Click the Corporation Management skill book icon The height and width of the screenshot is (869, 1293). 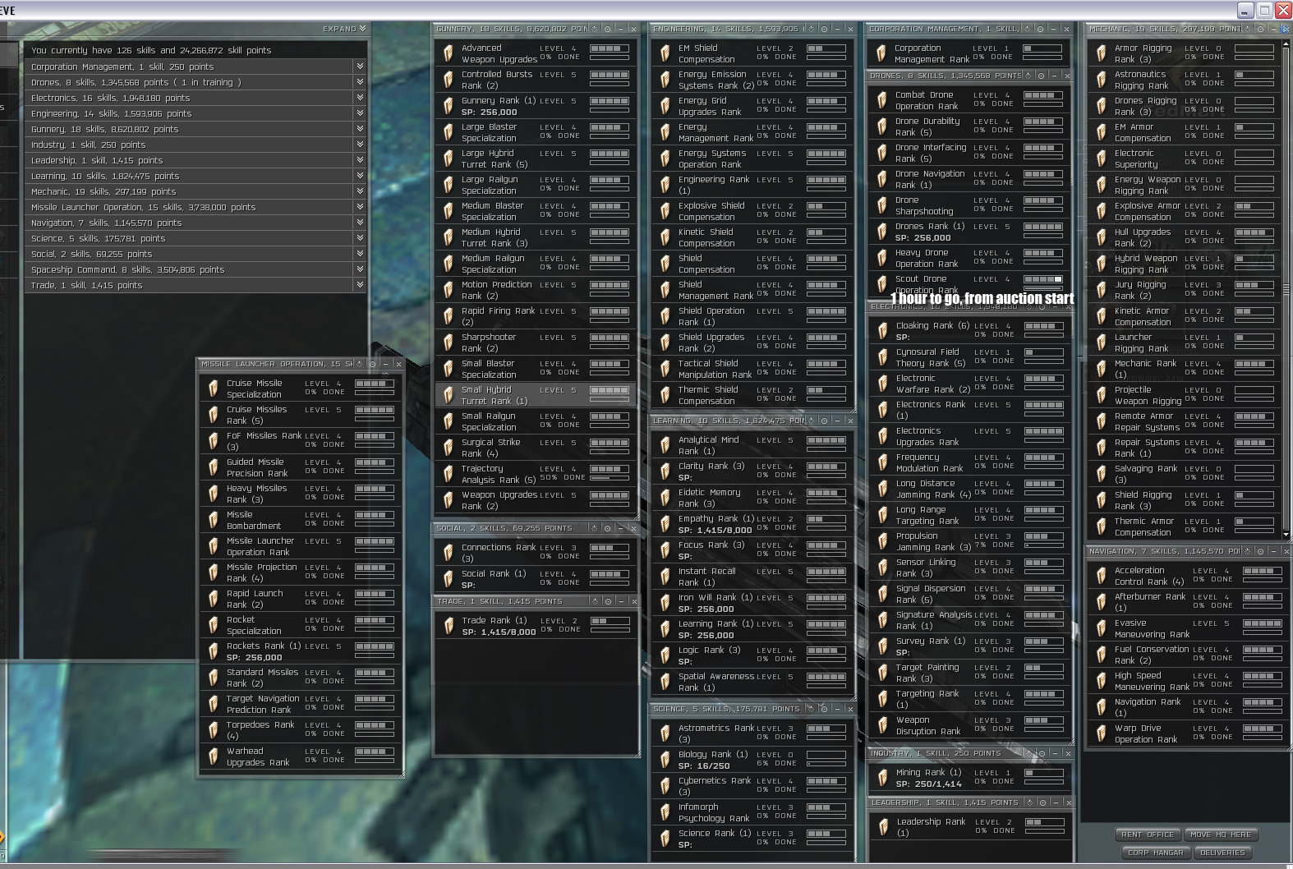(x=881, y=53)
